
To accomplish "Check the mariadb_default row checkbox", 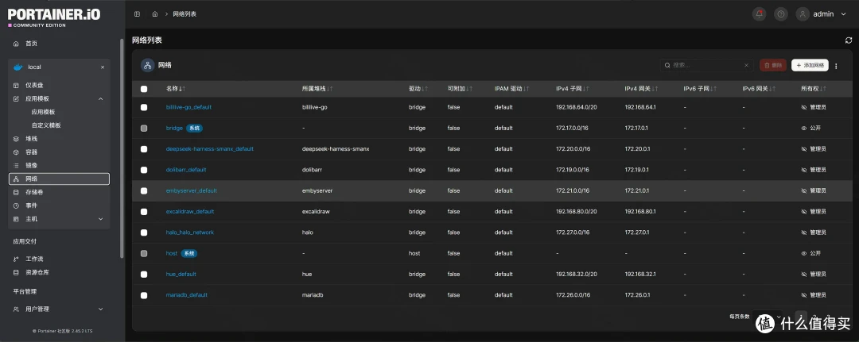I will click(144, 295).
